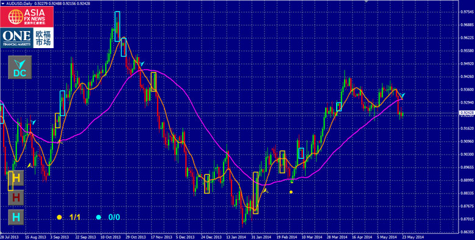Image resolution: width=475 pixels, height=240 pixels.
Task: Click the yellow up arrow below mid-August 2013 candles
Action: [x=29, y=166]
